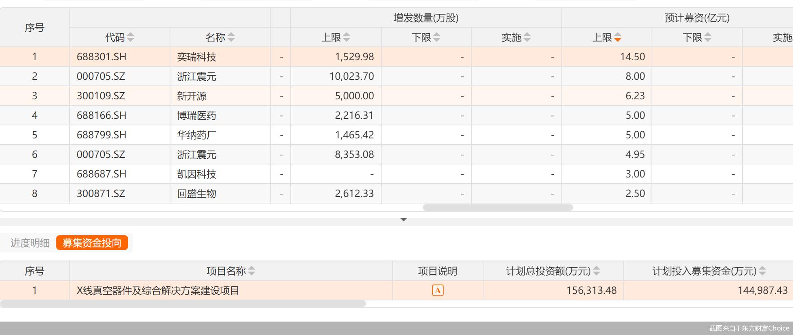The width and height of the screenshot is (793, 335).
Task: Sort by 计划投入募集资金(万元) arrows
Action: (762, 271)
